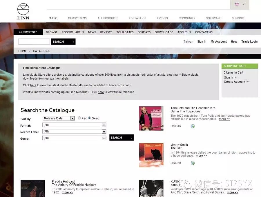The height and width of the screenshot is (197, 261).
Task: Click Sign In in header
Action: pyautogui.click(x=202, y=41)
